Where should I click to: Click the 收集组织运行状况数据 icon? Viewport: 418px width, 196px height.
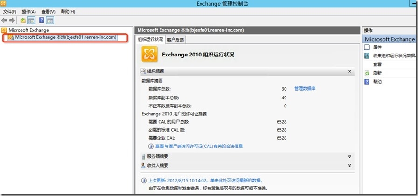click(x=367, y=56)
